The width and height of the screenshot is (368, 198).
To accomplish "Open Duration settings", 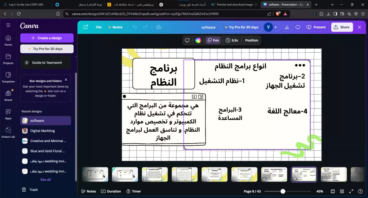I will [x=111, y=191].
